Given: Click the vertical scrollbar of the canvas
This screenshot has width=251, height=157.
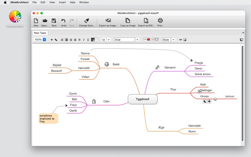Looking at the screenshot, I should tap(242, 93).
